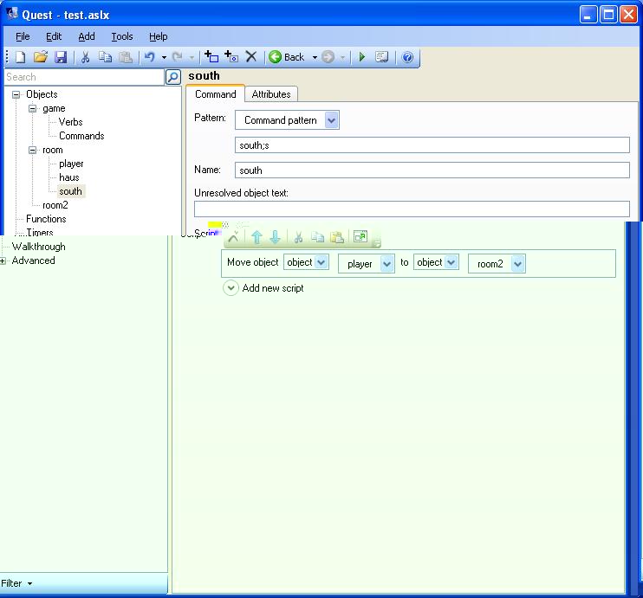Open the Tools menu
Screen dimensions: 643x598
pyautogui.click(x=121, y=36)
